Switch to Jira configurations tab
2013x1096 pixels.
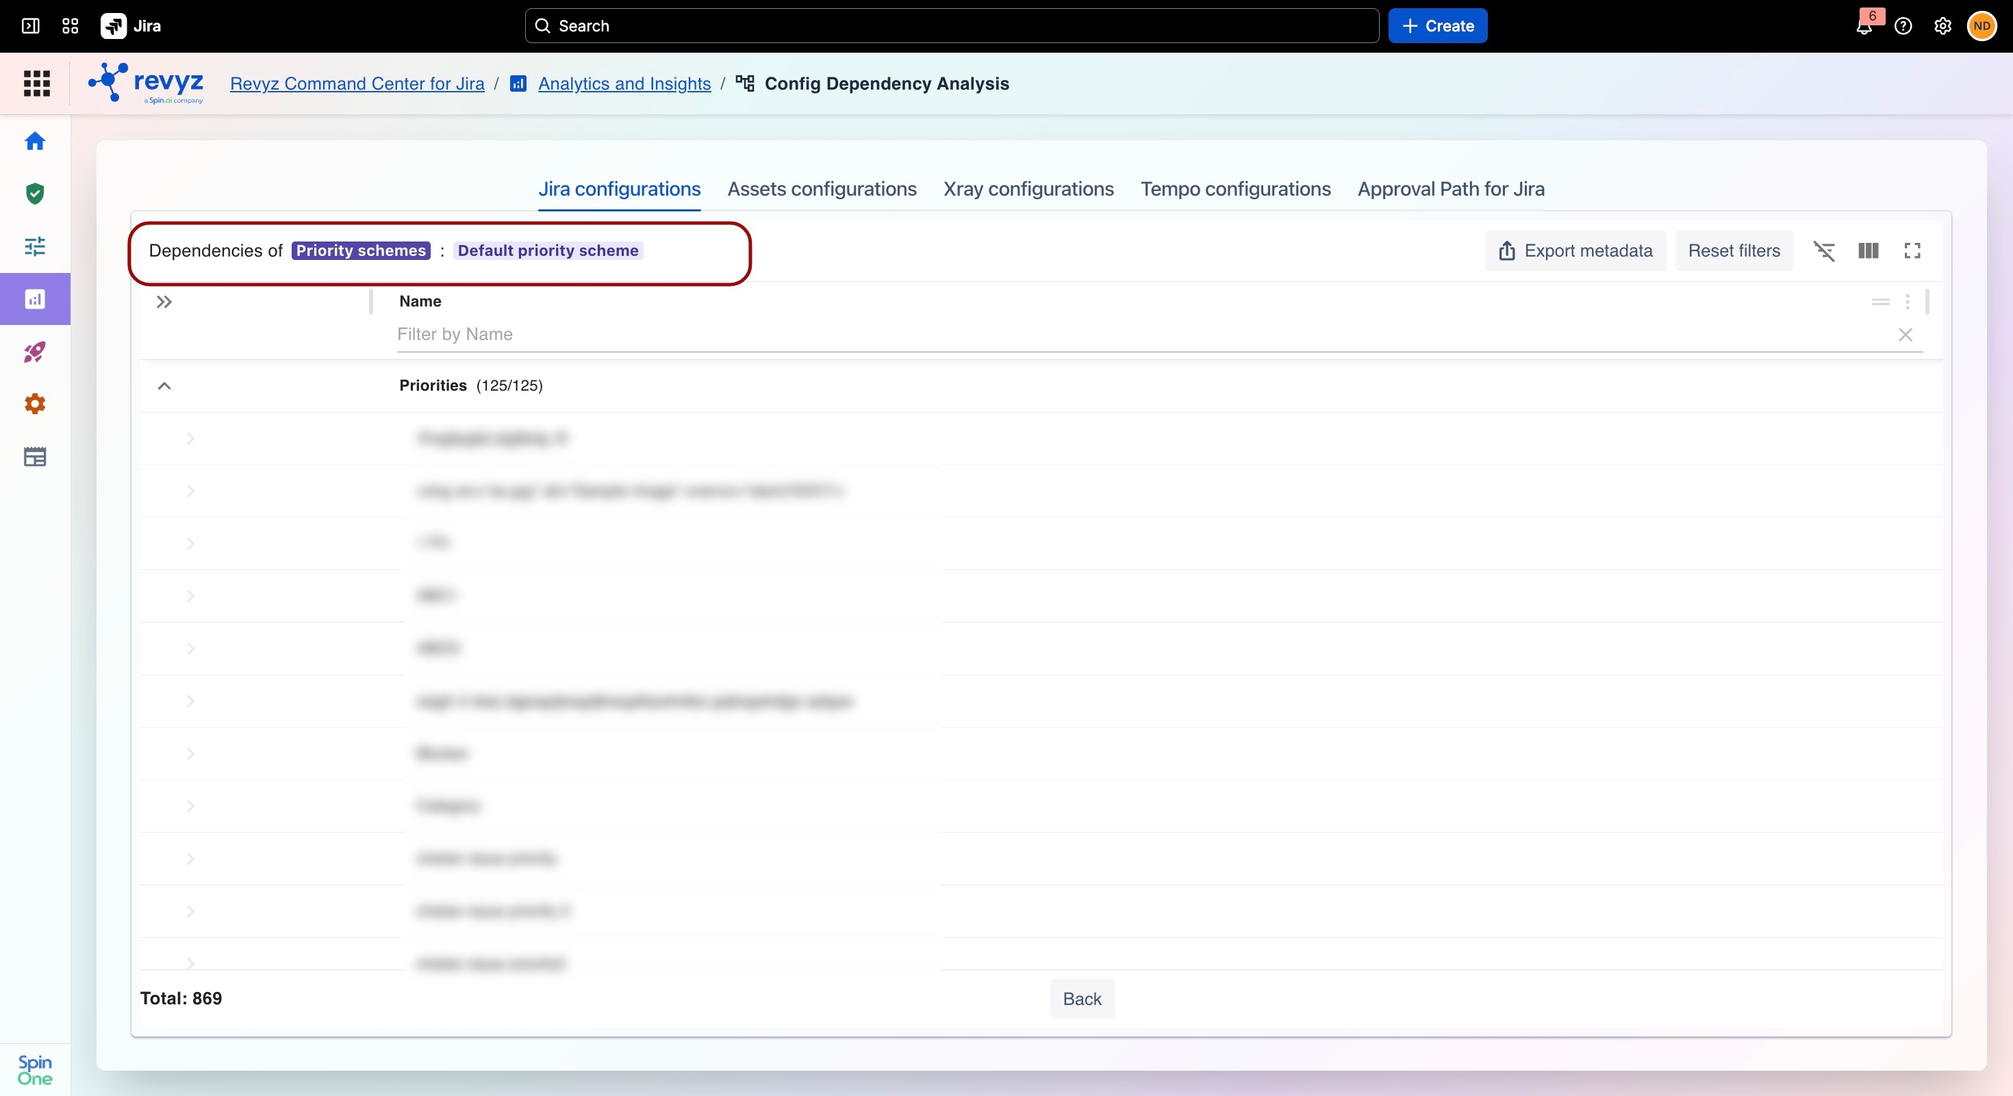(620, 189)
